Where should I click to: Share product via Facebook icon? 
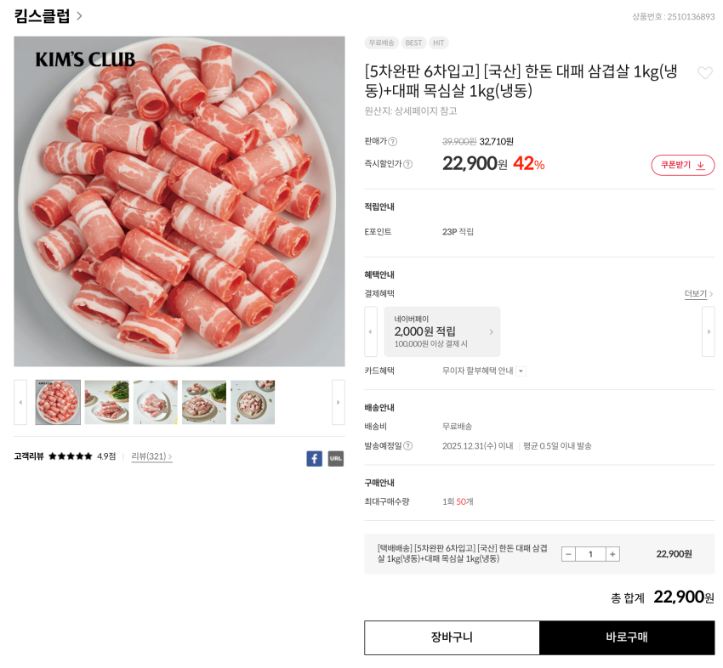pyautogui.click(x=314, y=458)
